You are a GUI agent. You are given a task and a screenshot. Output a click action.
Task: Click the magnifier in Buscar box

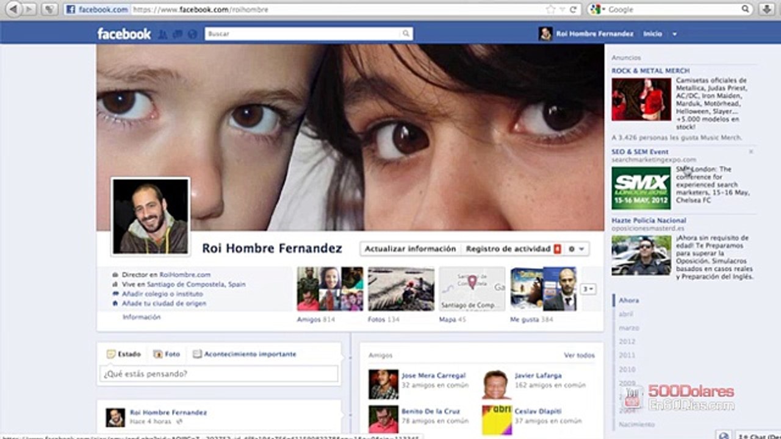pos(406,34)
